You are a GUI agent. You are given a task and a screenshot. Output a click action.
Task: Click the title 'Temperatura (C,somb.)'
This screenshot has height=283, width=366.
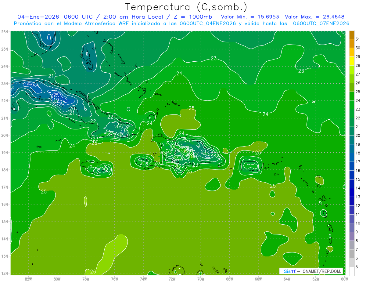(186, 7)
